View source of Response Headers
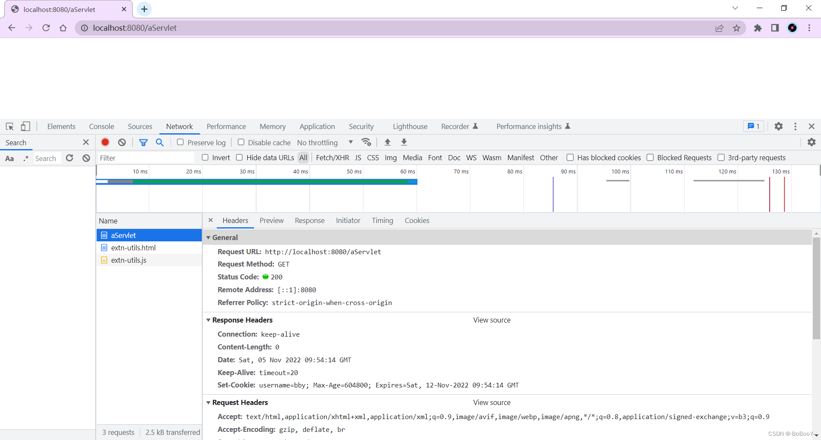Viewport: 821px width, 440px height. tap(492, 320)
